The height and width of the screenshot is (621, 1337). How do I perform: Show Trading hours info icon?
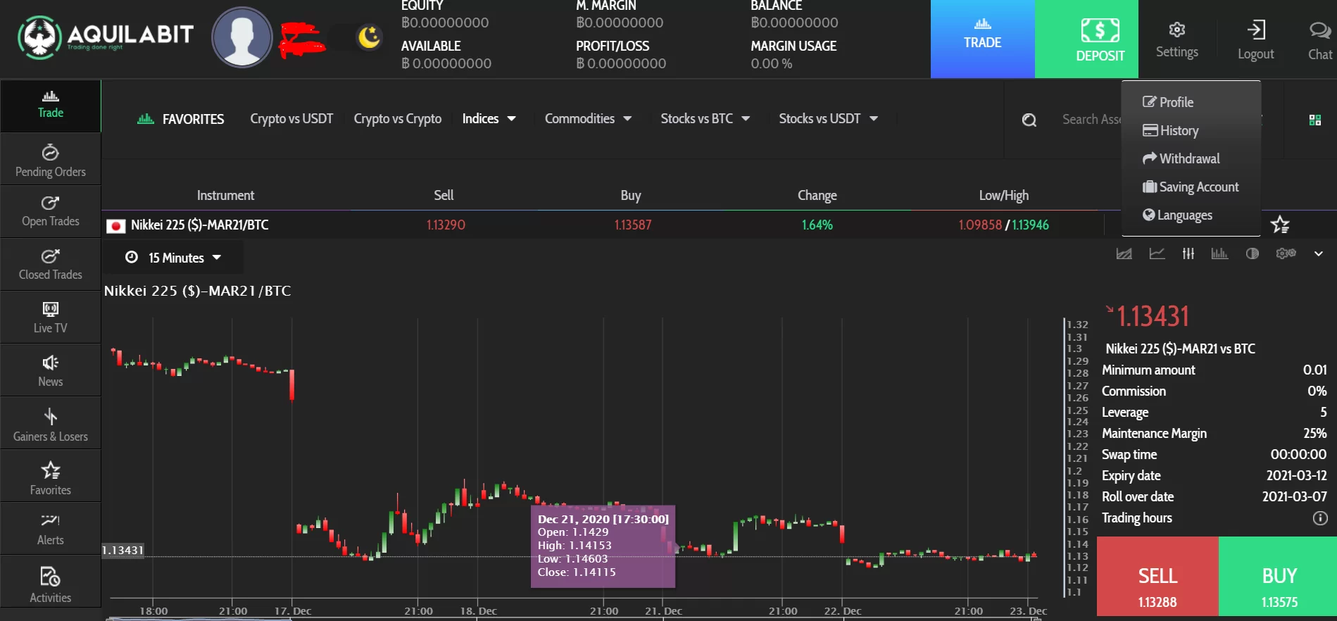click(1320, 518)
